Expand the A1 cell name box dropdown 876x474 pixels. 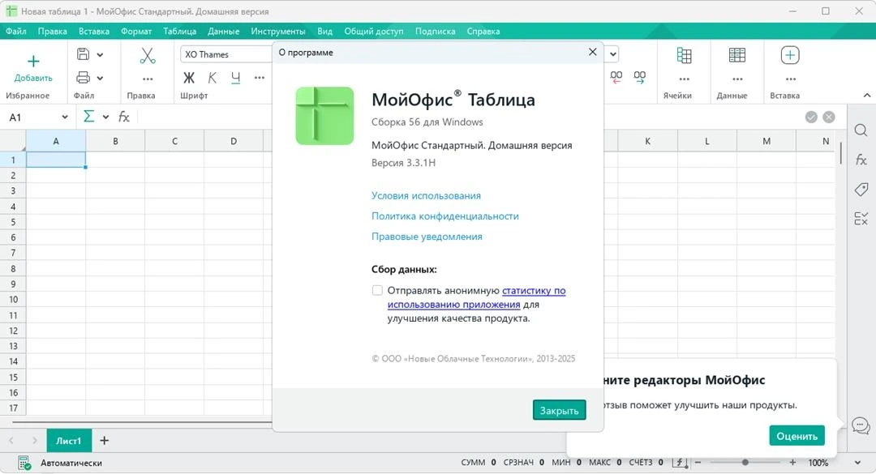pyautogui.click(x=65, y=117)
